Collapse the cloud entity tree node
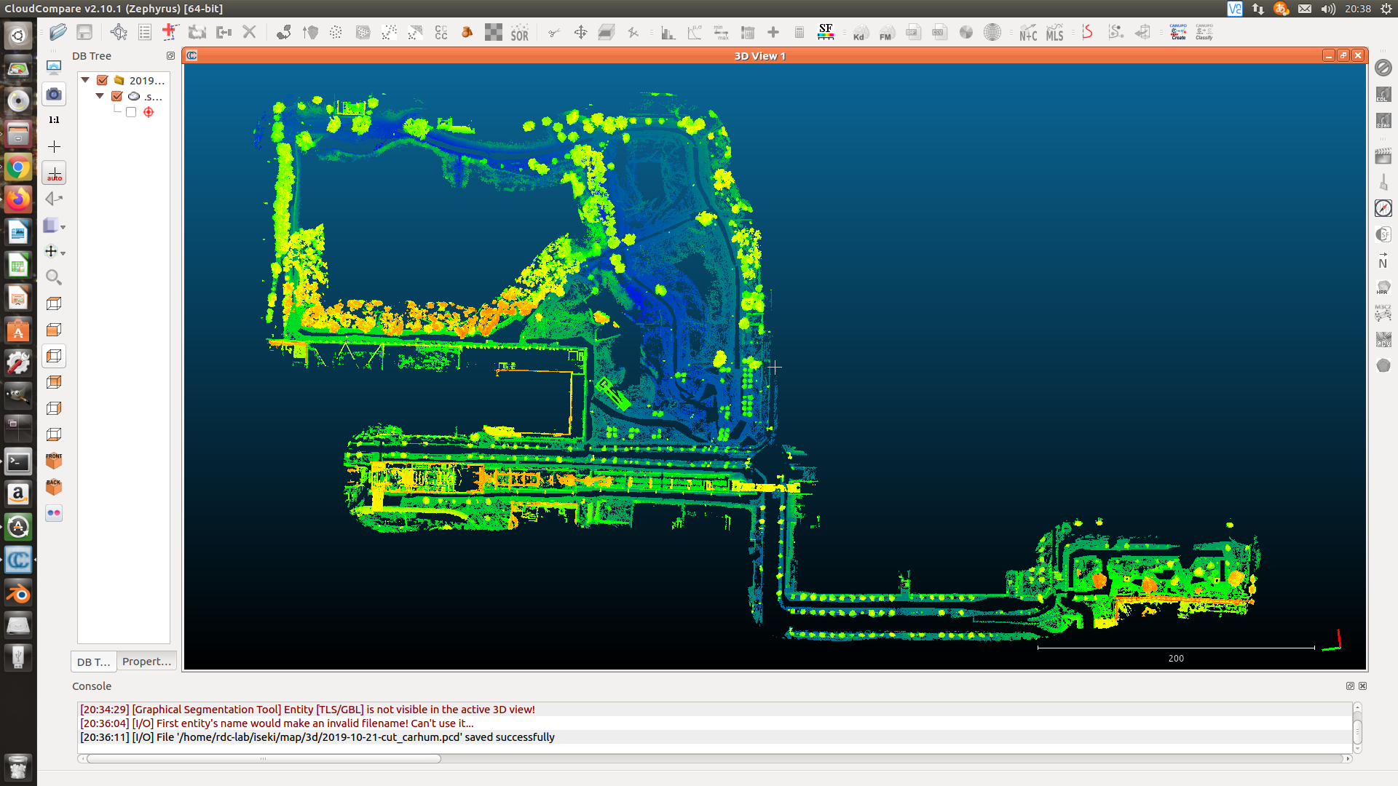1398x786 pixels. pos(100,96)
